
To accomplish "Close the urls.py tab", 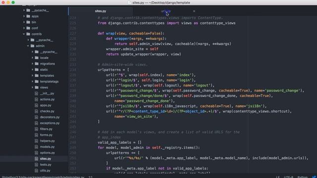I will tap(194, 11).
